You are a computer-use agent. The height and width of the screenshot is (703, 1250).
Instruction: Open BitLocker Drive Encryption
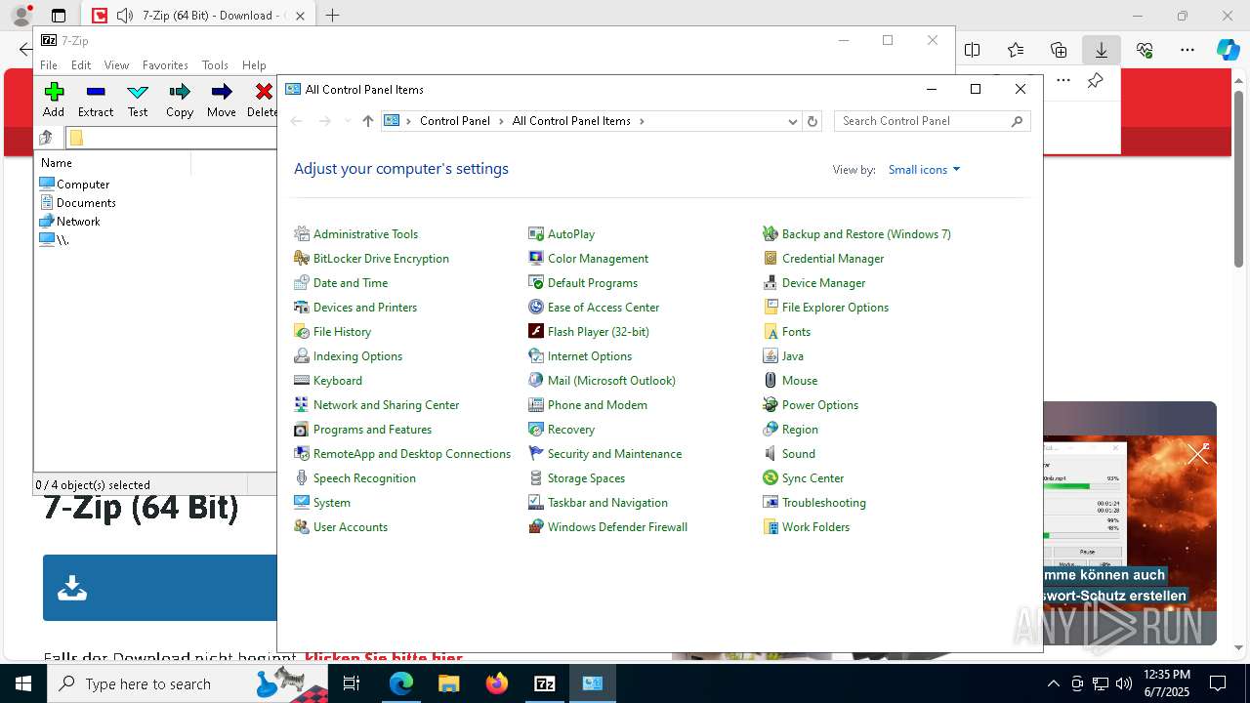click(381, 259)
